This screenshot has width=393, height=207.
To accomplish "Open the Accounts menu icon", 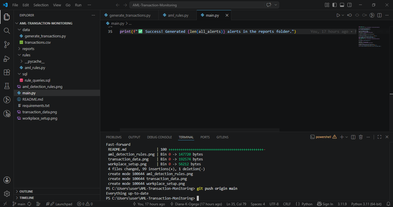I will point(7,180).
